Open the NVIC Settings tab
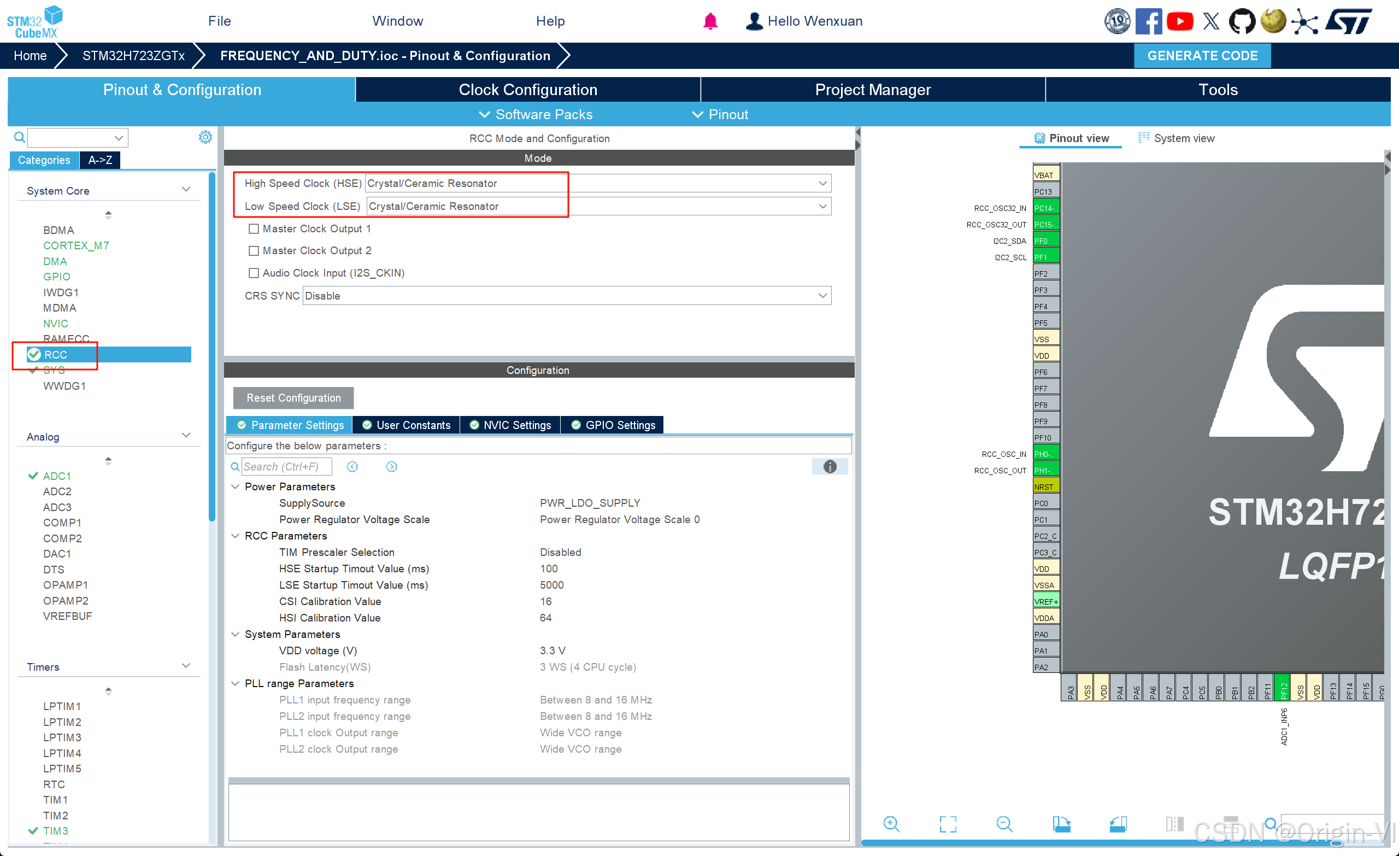 tap(510, 425)
